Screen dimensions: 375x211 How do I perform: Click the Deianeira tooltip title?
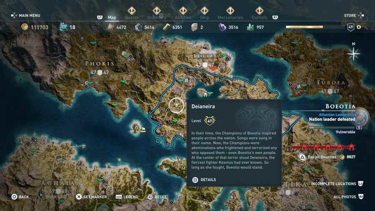(203, 106)
